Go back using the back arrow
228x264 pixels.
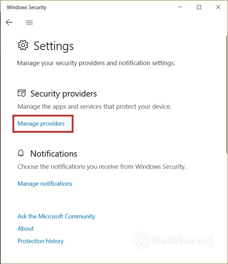click(x=9, y=22)
